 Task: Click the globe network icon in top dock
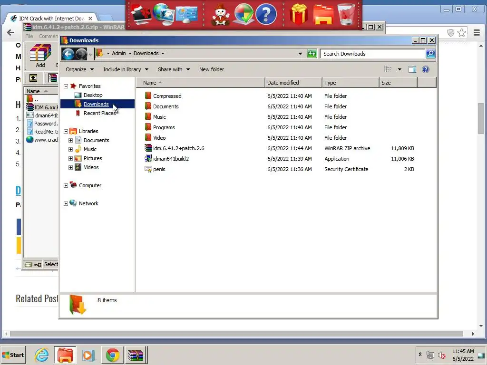pos(164,14)
